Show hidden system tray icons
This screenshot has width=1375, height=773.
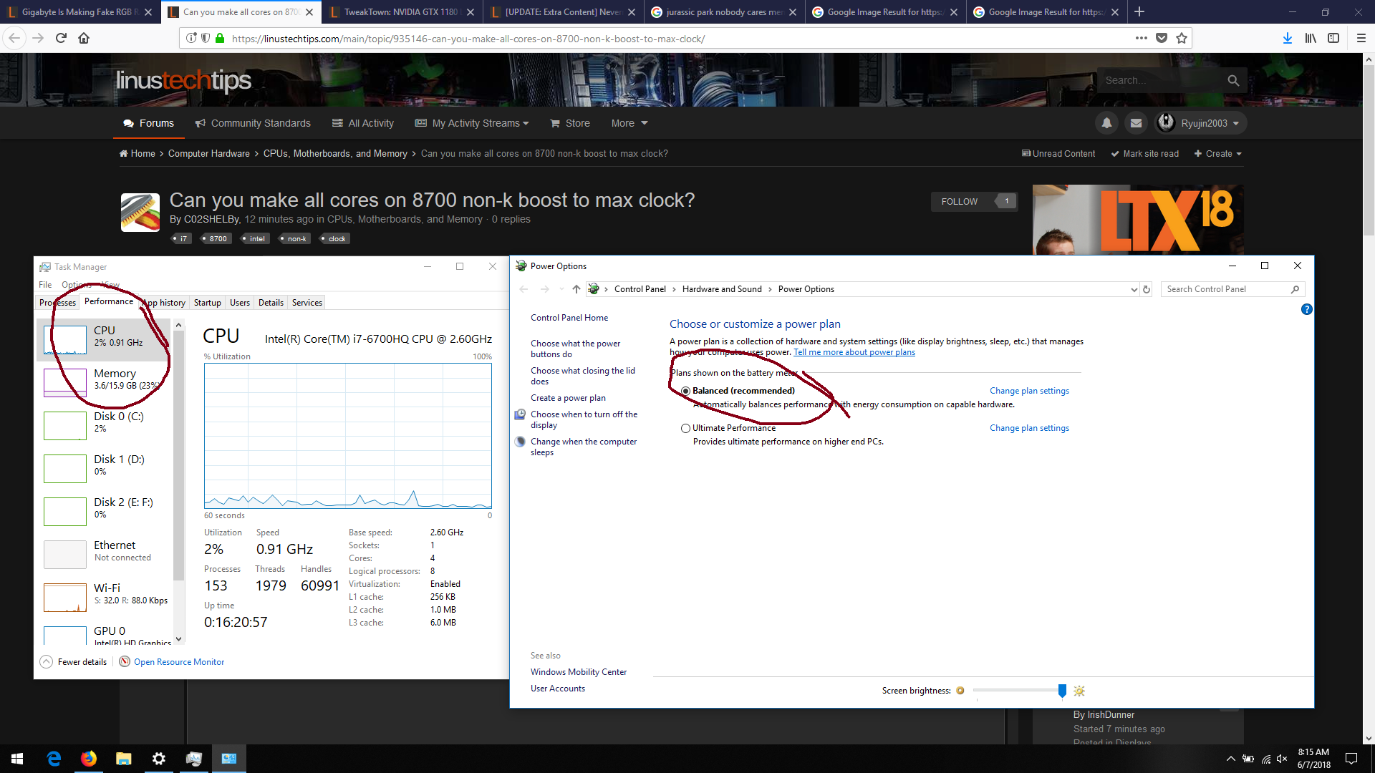1230,759
